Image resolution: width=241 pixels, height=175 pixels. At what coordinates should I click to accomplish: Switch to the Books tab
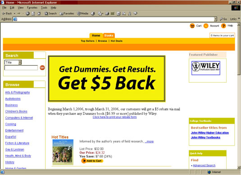pos(109,36)
